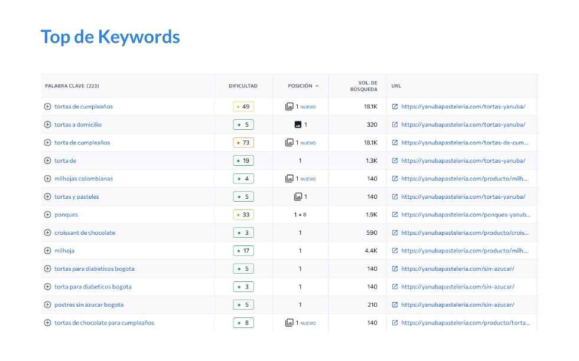The image size is (579, 361).
Task: Open keyword link 'ponques'
Action: click(x=66, y=215)
